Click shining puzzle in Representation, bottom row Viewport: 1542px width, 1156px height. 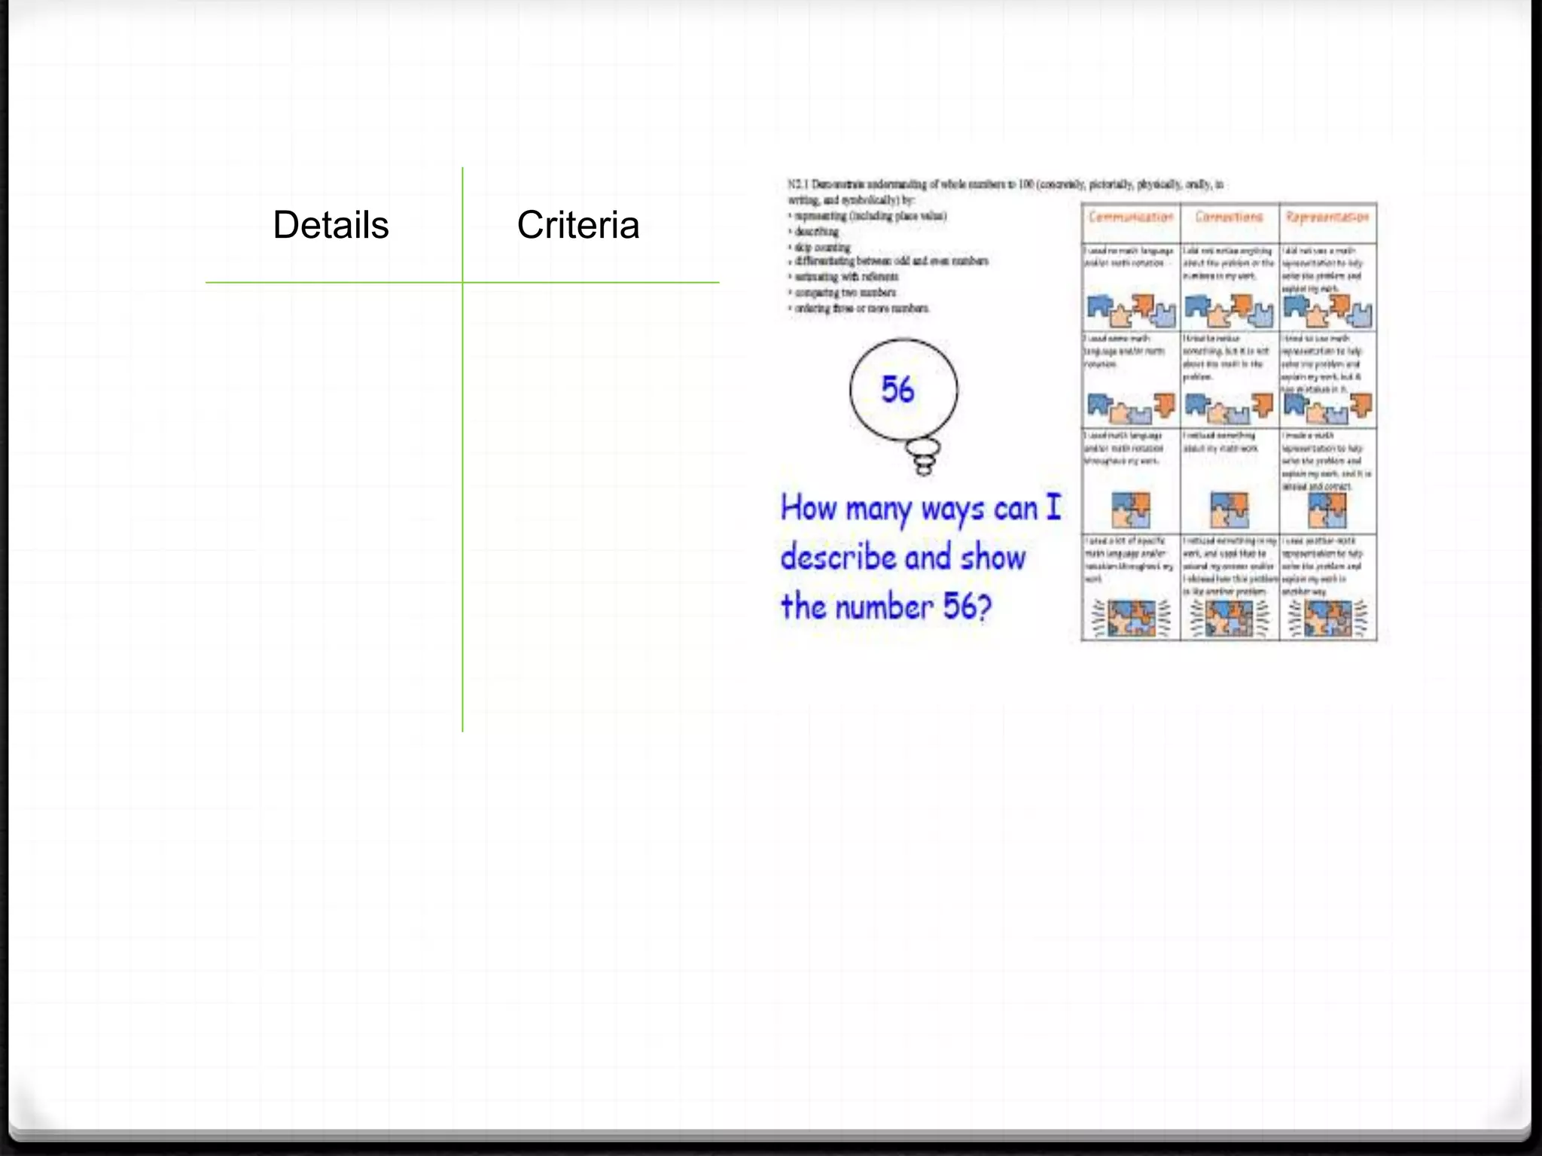click(x=1327, y=618)
